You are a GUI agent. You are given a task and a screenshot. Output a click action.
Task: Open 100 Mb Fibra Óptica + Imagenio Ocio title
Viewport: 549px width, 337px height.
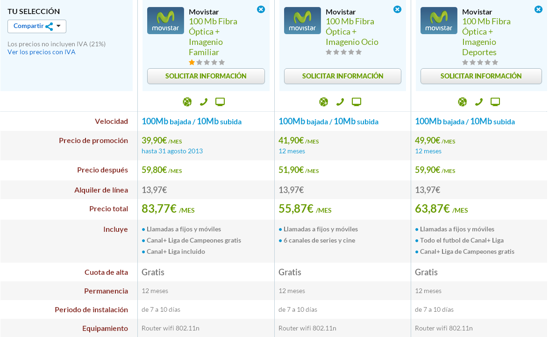pos(352,31)
